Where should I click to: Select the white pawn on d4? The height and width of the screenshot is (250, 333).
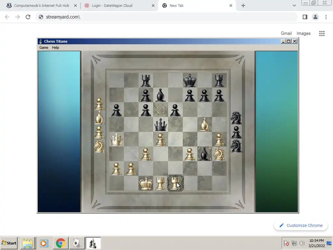coord(160,139)
